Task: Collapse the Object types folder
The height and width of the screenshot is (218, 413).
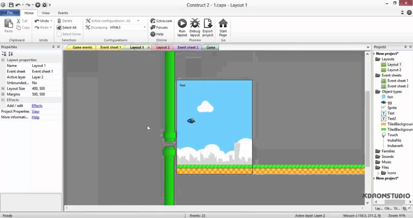Action: click(x=378, y=92)
